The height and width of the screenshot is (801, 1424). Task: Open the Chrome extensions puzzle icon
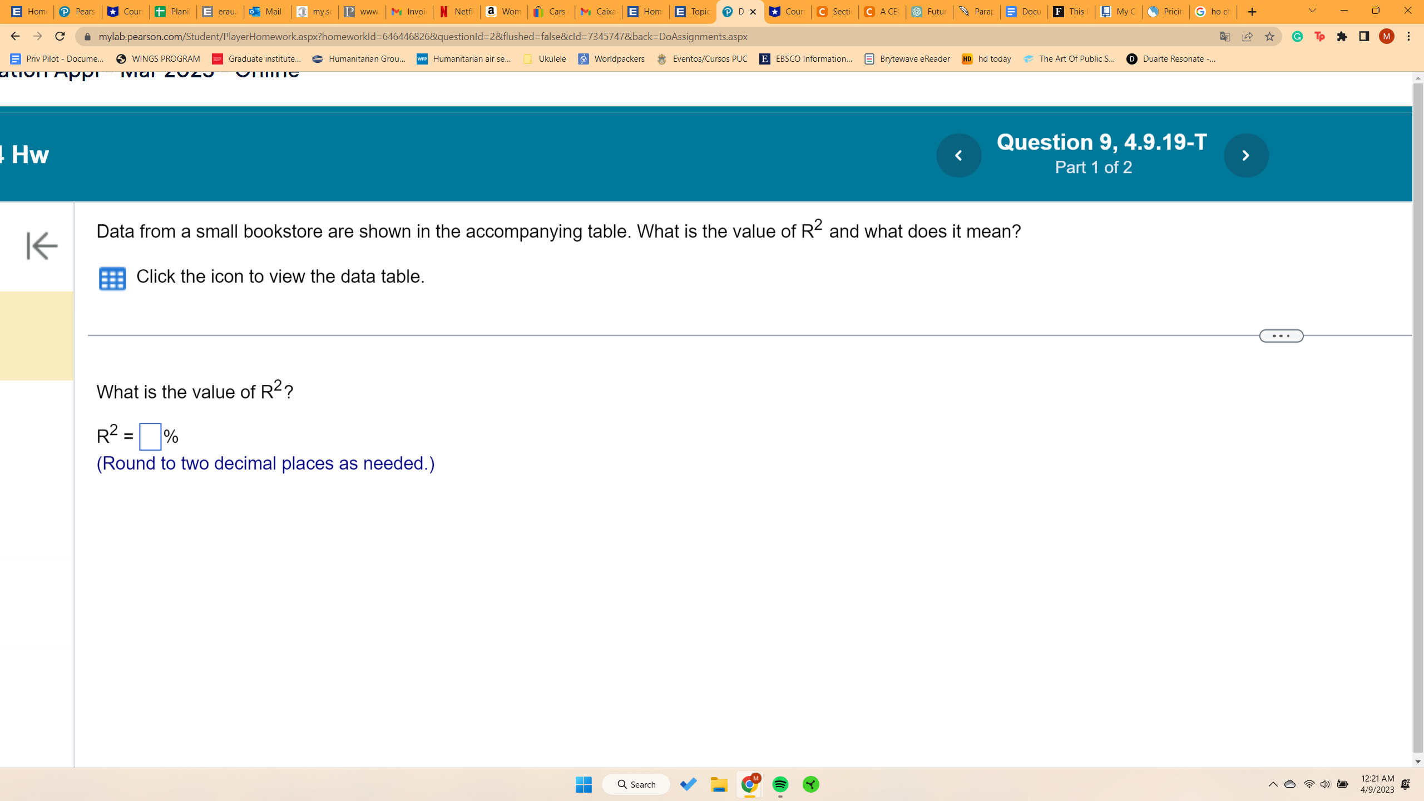click(x=1342, y=37)
